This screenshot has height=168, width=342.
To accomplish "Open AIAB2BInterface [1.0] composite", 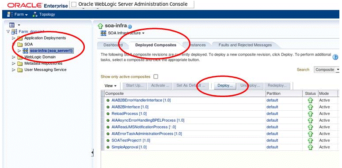I will point(130,107).
